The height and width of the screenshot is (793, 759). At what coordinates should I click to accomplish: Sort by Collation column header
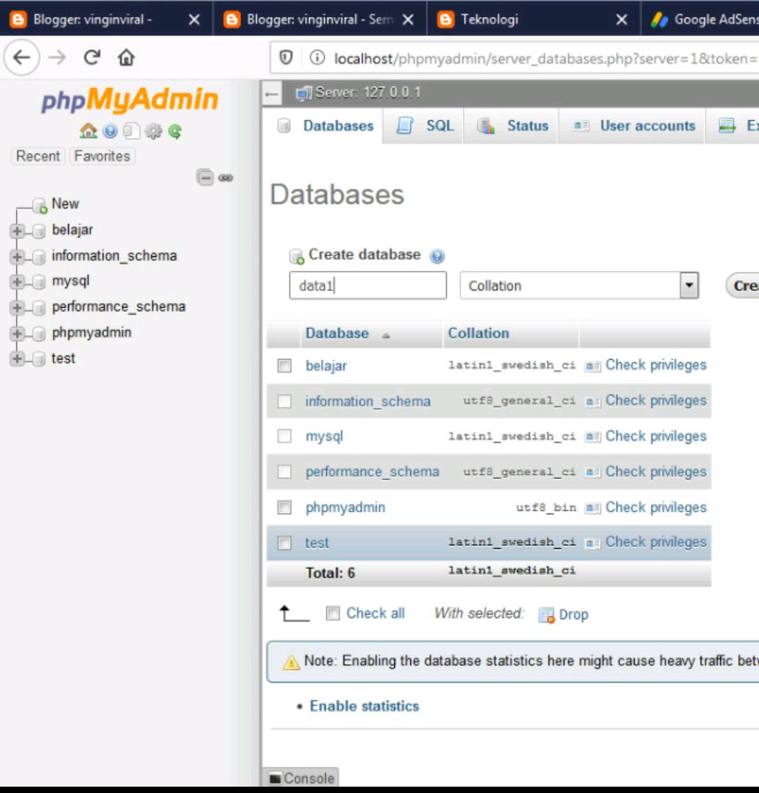478,334
